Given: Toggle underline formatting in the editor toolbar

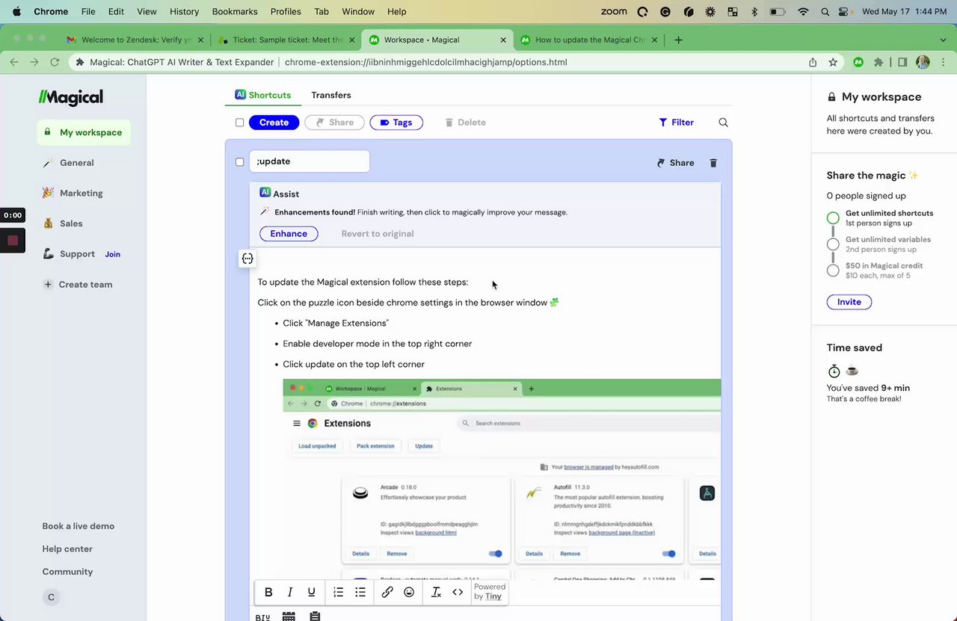Looking at the screenshot, I should tap(312, 592).
